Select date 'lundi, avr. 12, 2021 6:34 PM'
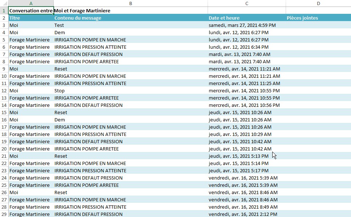Image resolution: width=351 pixels, height=217 pixels. [238, 47]
